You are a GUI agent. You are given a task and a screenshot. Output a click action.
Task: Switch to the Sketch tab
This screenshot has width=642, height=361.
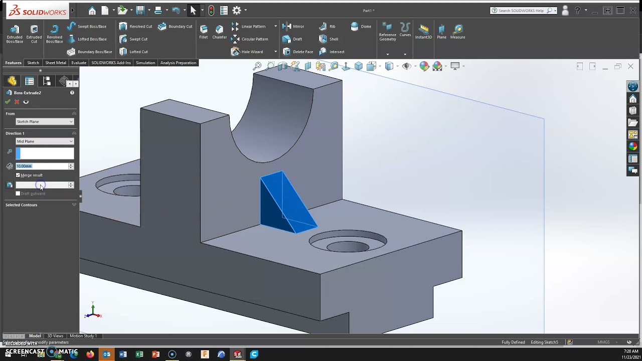(x=33, y=63)
